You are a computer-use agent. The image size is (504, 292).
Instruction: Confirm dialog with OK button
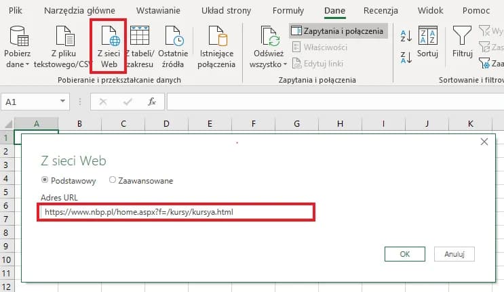[x=404, y=254]
